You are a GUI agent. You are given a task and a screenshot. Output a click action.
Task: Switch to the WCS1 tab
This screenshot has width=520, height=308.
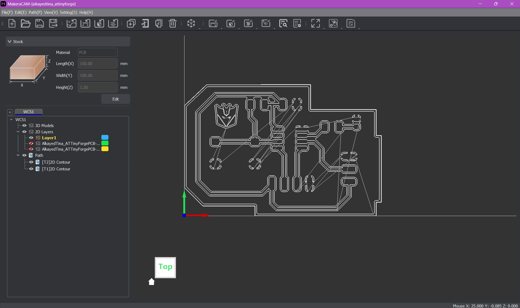(28, 112)
